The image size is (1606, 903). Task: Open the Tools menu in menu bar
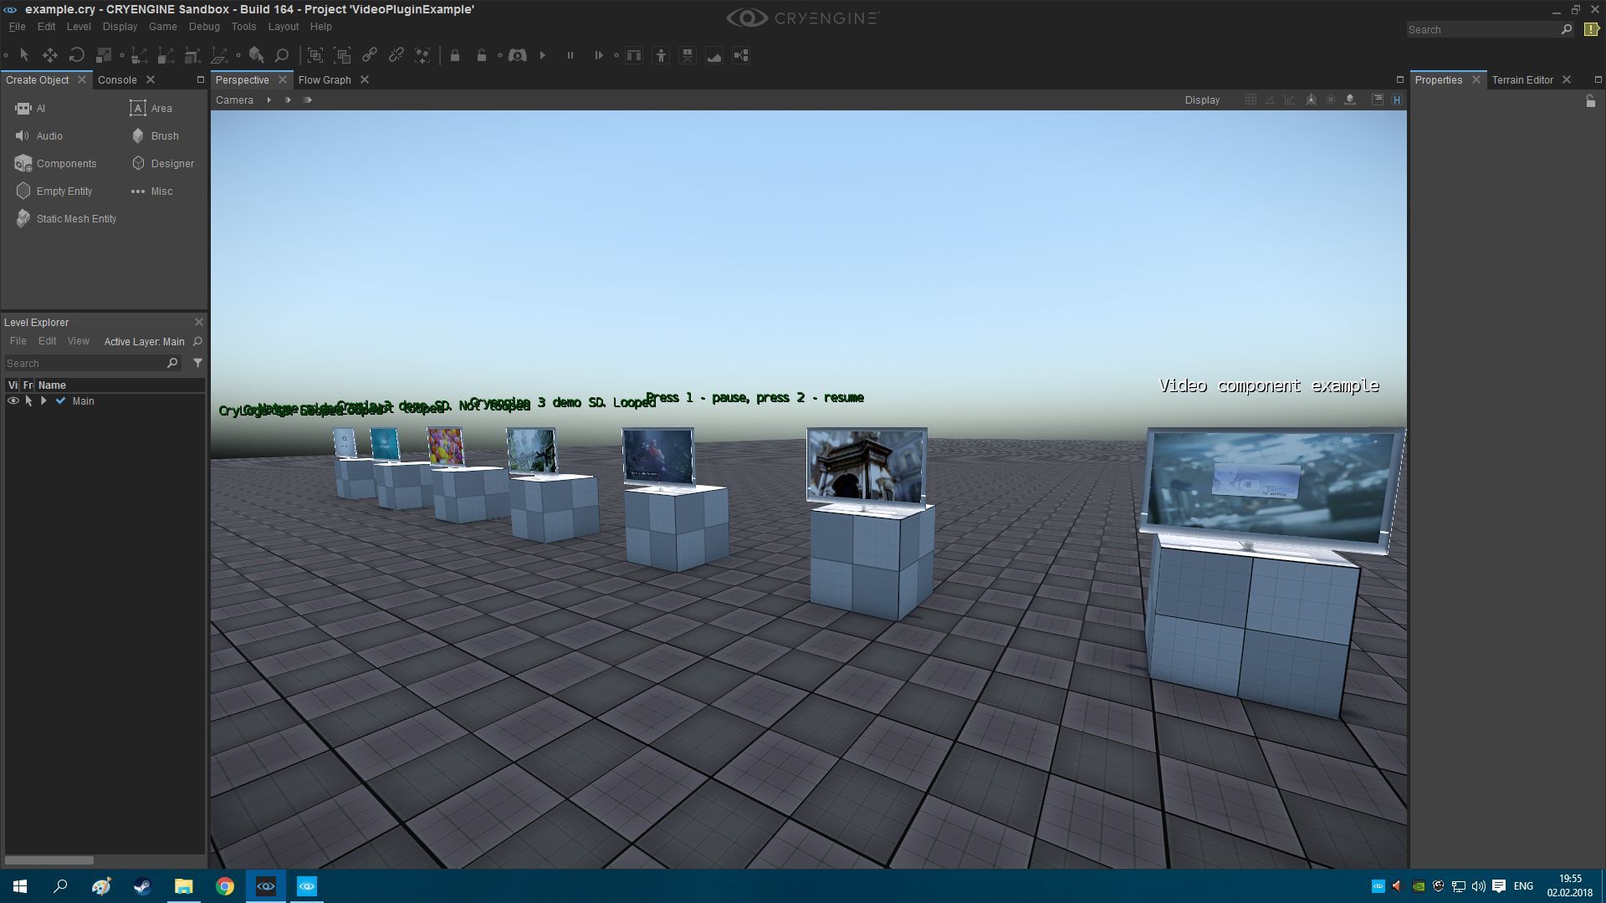pos(243,27)
